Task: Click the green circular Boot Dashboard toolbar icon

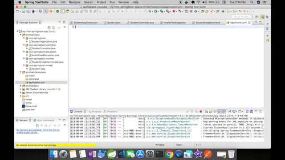Action: tap(57, 11)
